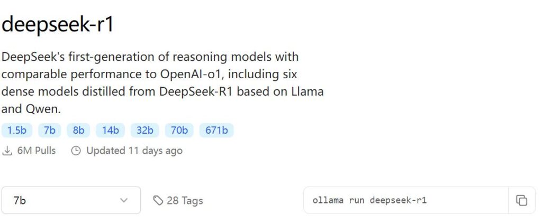Image resolution: width=542 pixels, height=223 pixels.
Task: Click the deepseek-r1 page title
Action: (57, 24)
